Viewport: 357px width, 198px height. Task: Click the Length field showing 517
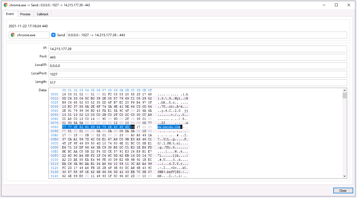pyautogui.click(x=198, y=83)
